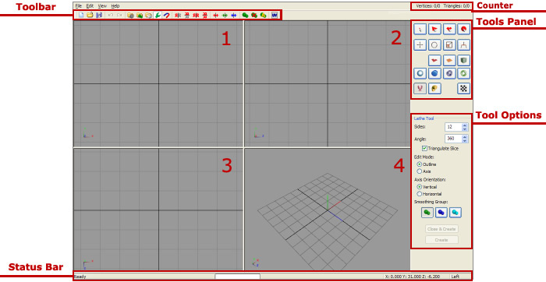
Task: Click the Close & Create button
Action: tap(441, 229)
